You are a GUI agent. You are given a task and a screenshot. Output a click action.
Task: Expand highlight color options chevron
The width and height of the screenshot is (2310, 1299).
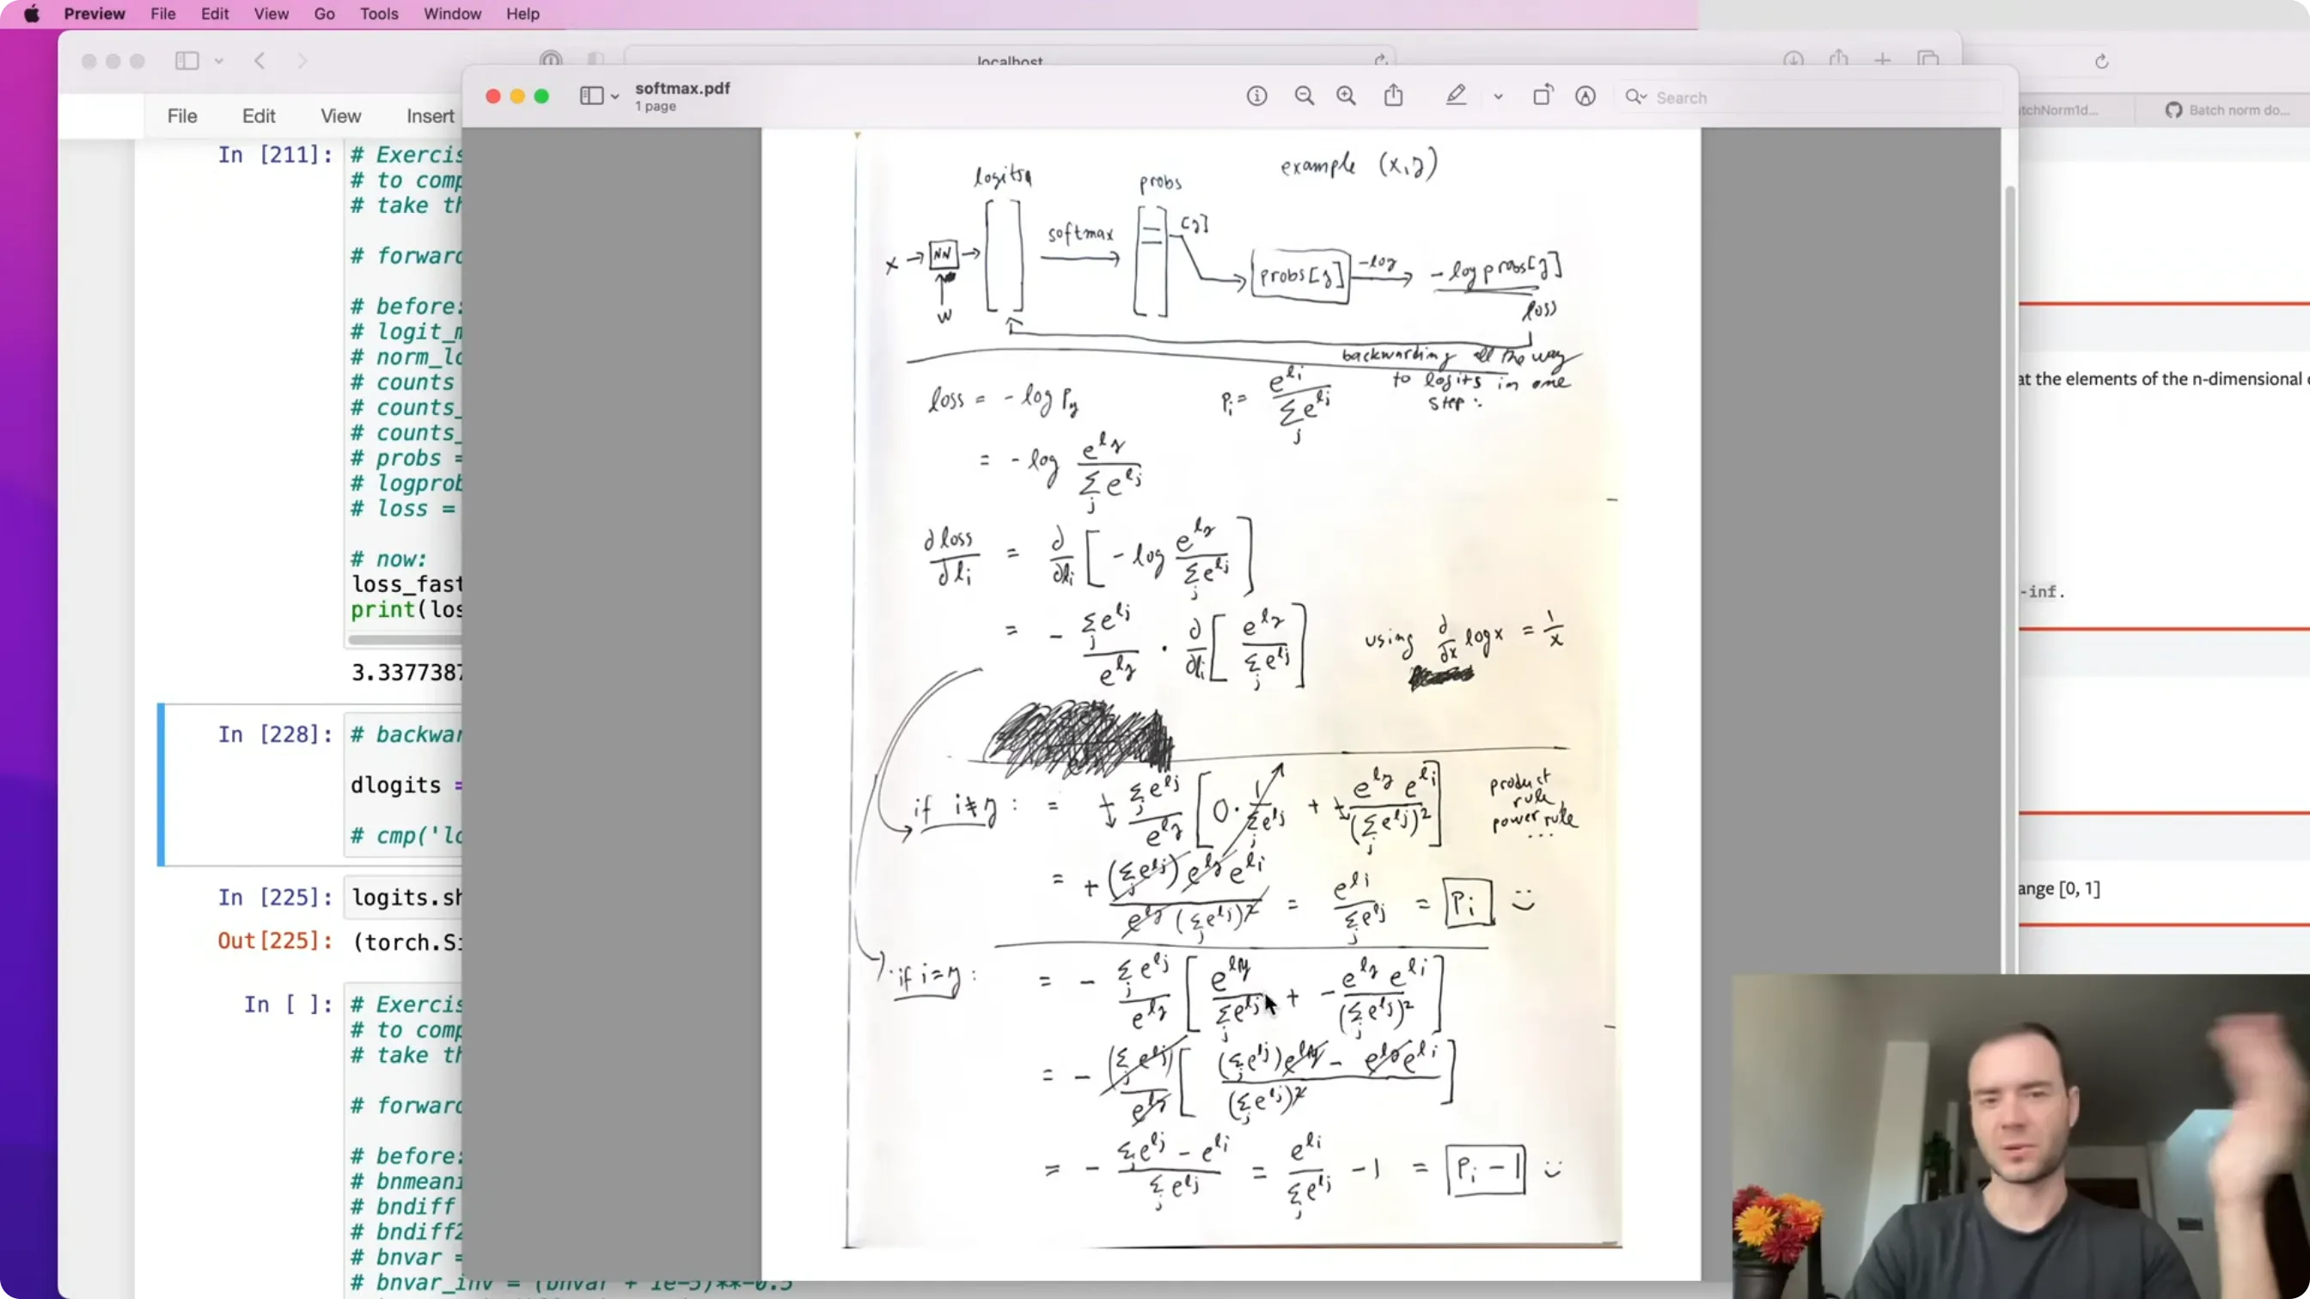1498,97
